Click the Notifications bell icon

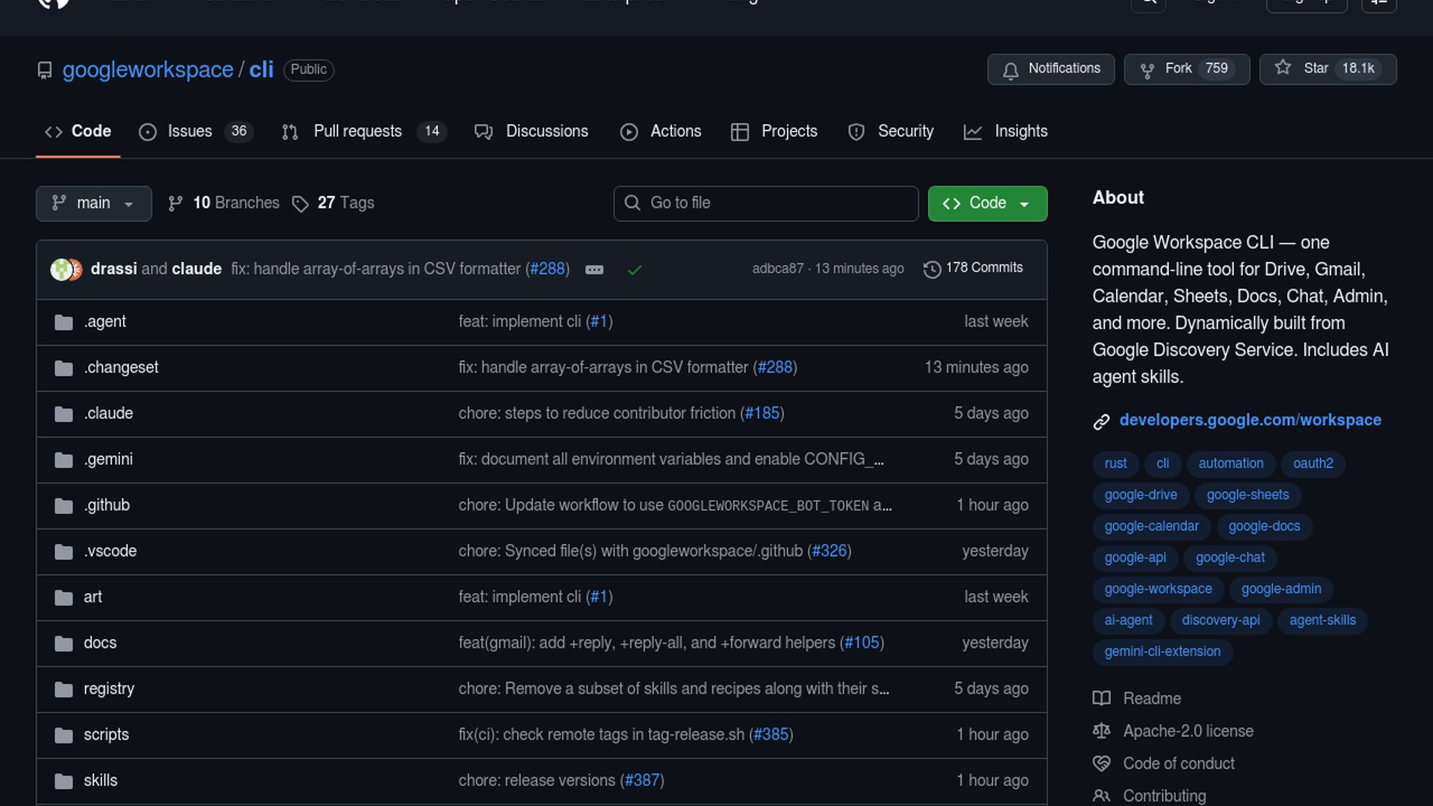(1011, 70)
